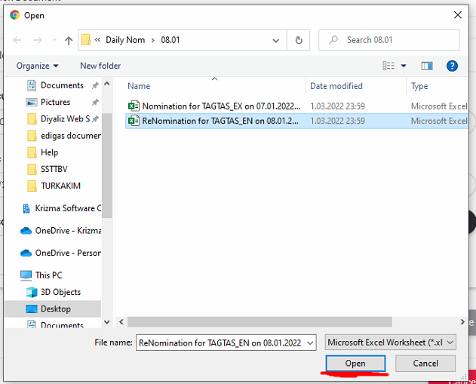Open the File name history dropdown arrow
Viewport: 476px width, 384px height.
click(x=309, y=343)
